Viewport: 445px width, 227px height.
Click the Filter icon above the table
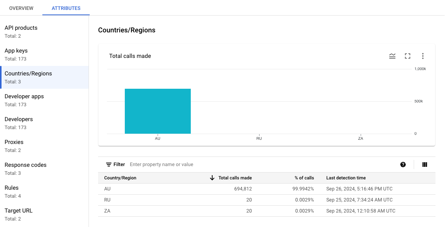click(109, 165)
